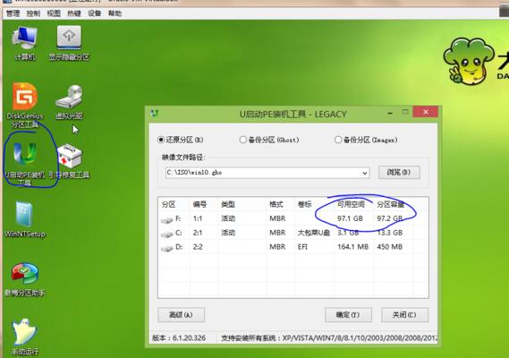The image size is (509, 358).
Task: Click the F: drive icon in partition list
Action: tap(167, 219)
